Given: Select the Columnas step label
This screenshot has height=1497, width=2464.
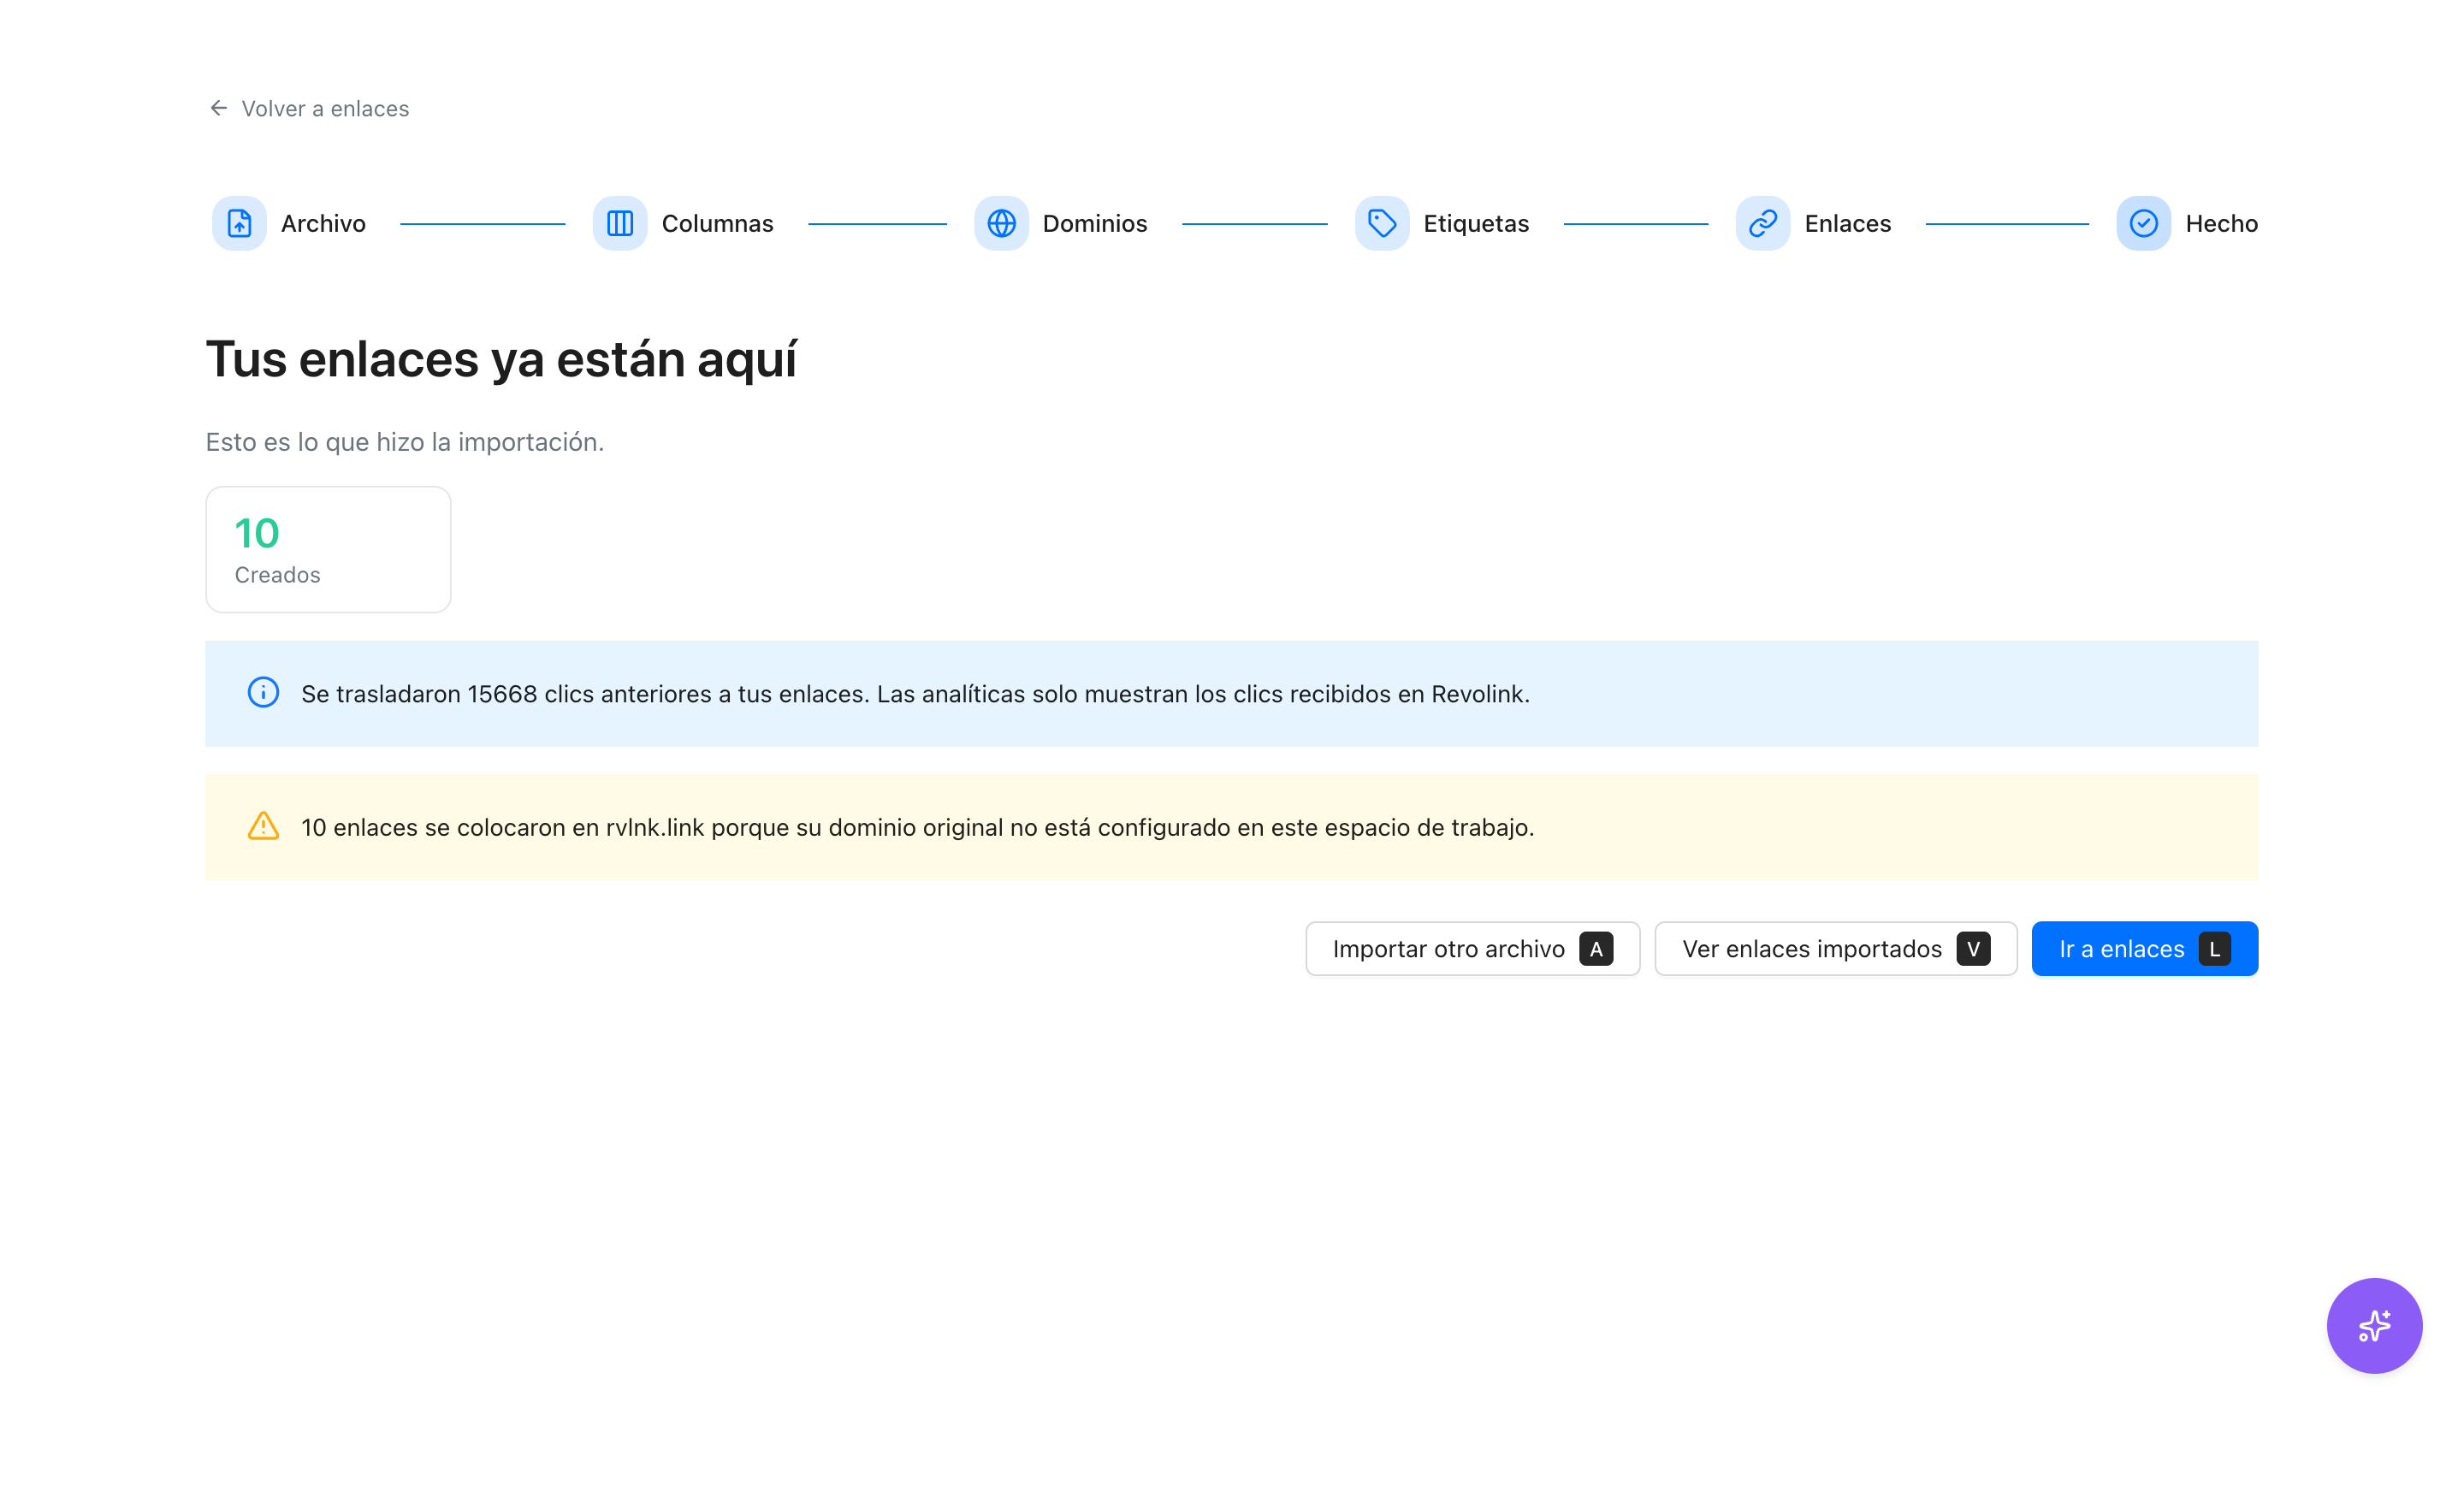Looking at the screenshot, I should coord(717,223).
